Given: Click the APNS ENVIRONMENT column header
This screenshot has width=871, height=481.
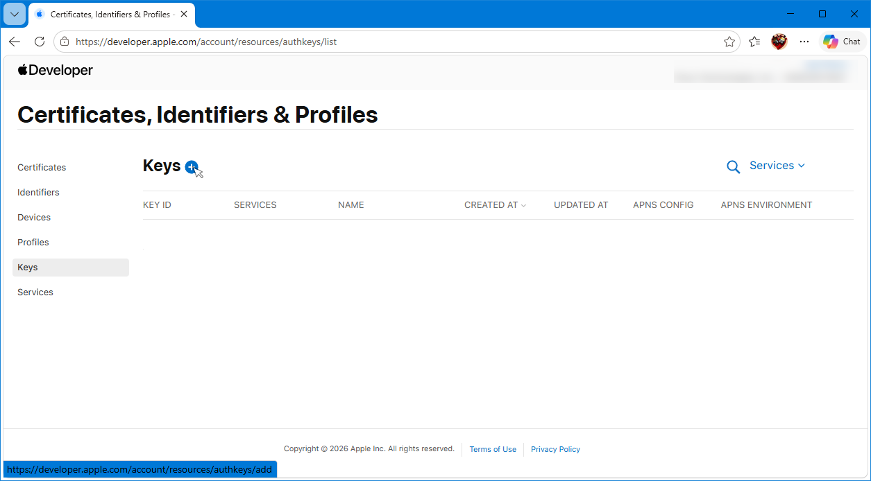Looking at the screenshot, I should click(x=766, y=205).
